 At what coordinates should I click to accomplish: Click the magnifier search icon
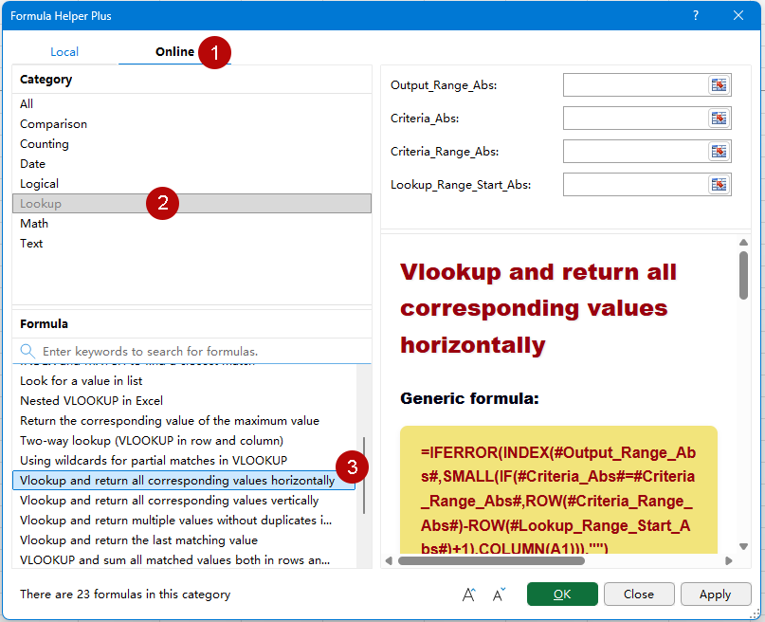pos(27,351)
